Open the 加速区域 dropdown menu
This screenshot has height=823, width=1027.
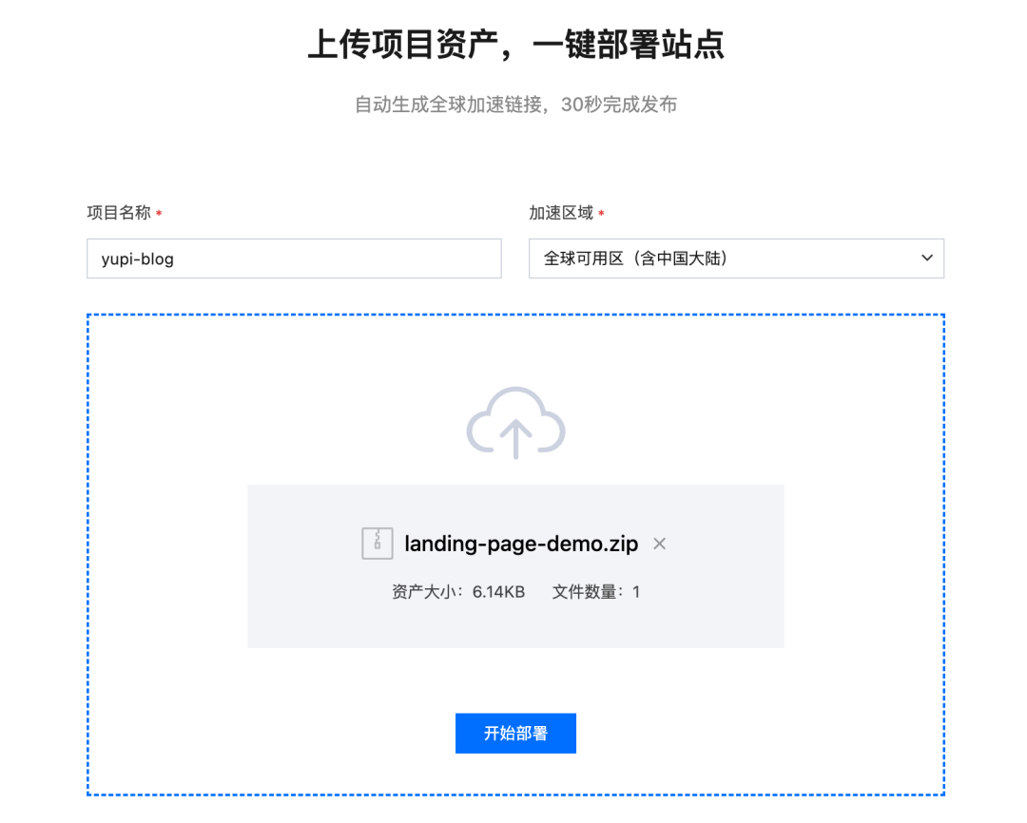pyautogui.click(x=735, y=258)
